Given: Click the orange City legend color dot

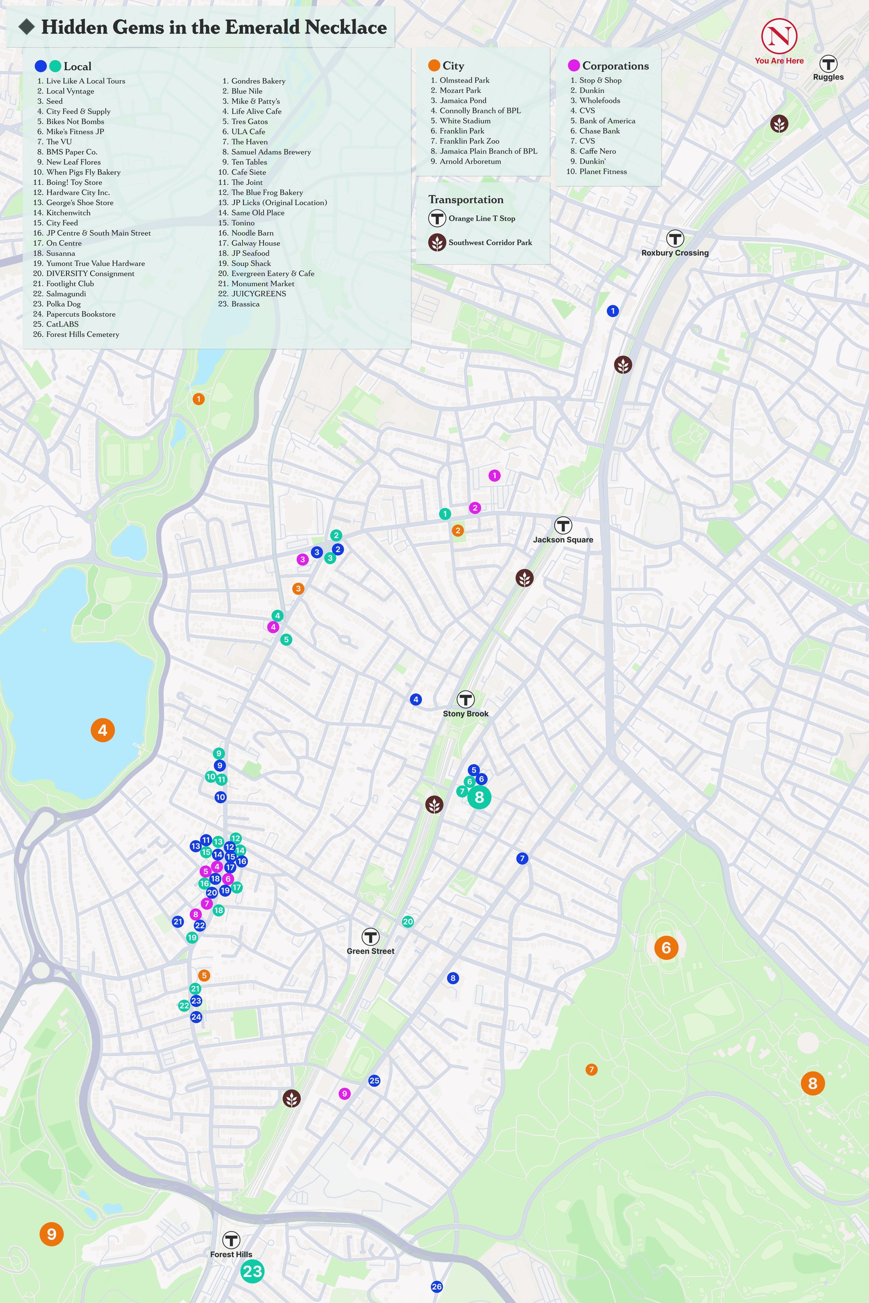Looking at the screenshot, I should click(x=434, y=66).
